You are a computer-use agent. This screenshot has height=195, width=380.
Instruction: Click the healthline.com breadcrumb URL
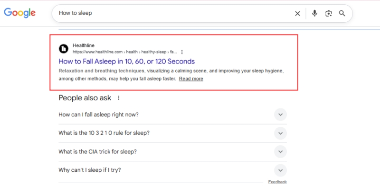pyautogui.click(x=125, y=52)
